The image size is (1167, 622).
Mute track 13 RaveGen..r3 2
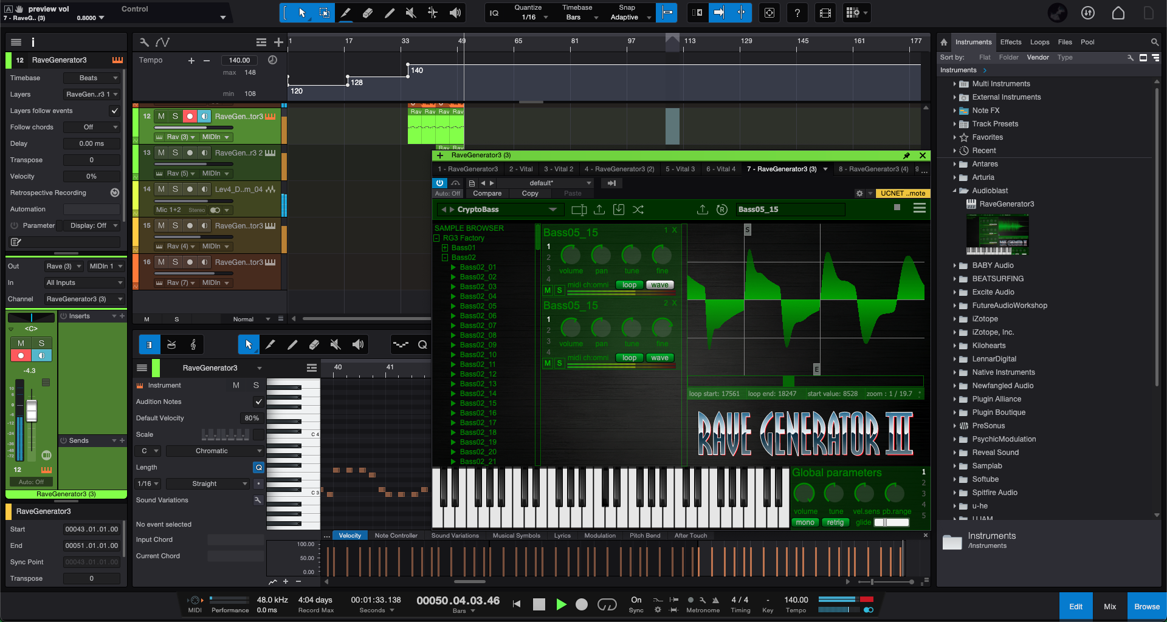(x=161, y=152)
